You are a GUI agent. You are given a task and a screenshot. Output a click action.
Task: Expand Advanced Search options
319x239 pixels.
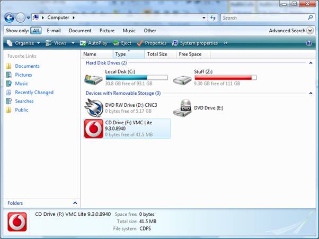point(310,31)
